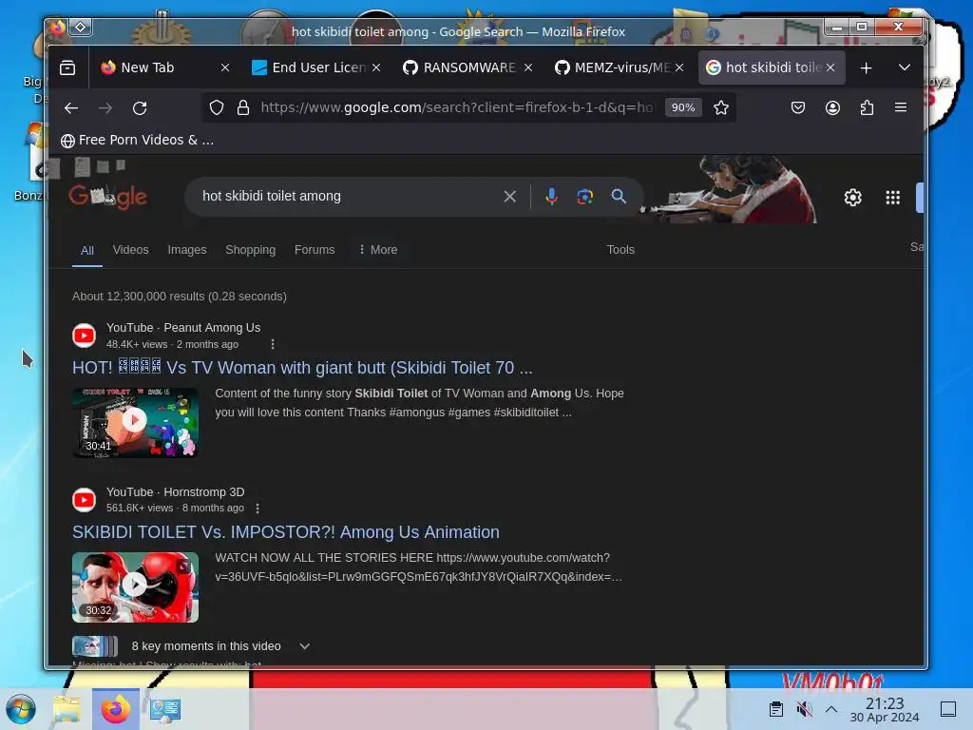Open the Tools search options

(x=620, y=250)
